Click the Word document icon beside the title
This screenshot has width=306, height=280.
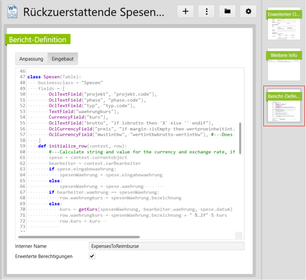(x=11, y=12)
